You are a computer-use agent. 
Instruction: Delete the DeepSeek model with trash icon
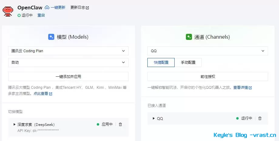pyautogui.click(x=120, y=124)
